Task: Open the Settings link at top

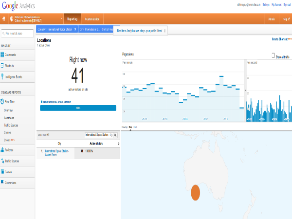Action: [x=266, y=5]
